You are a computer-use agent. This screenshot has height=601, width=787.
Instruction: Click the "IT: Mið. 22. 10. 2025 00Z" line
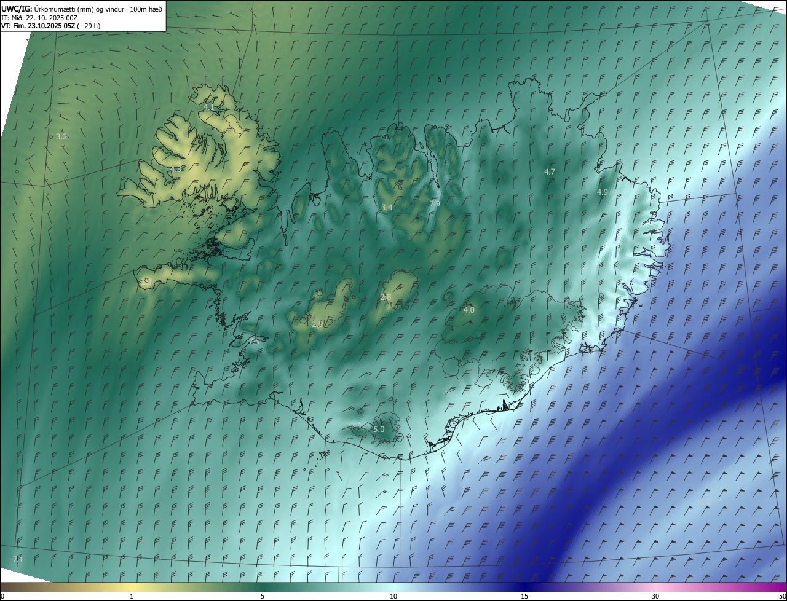(39, 17)
